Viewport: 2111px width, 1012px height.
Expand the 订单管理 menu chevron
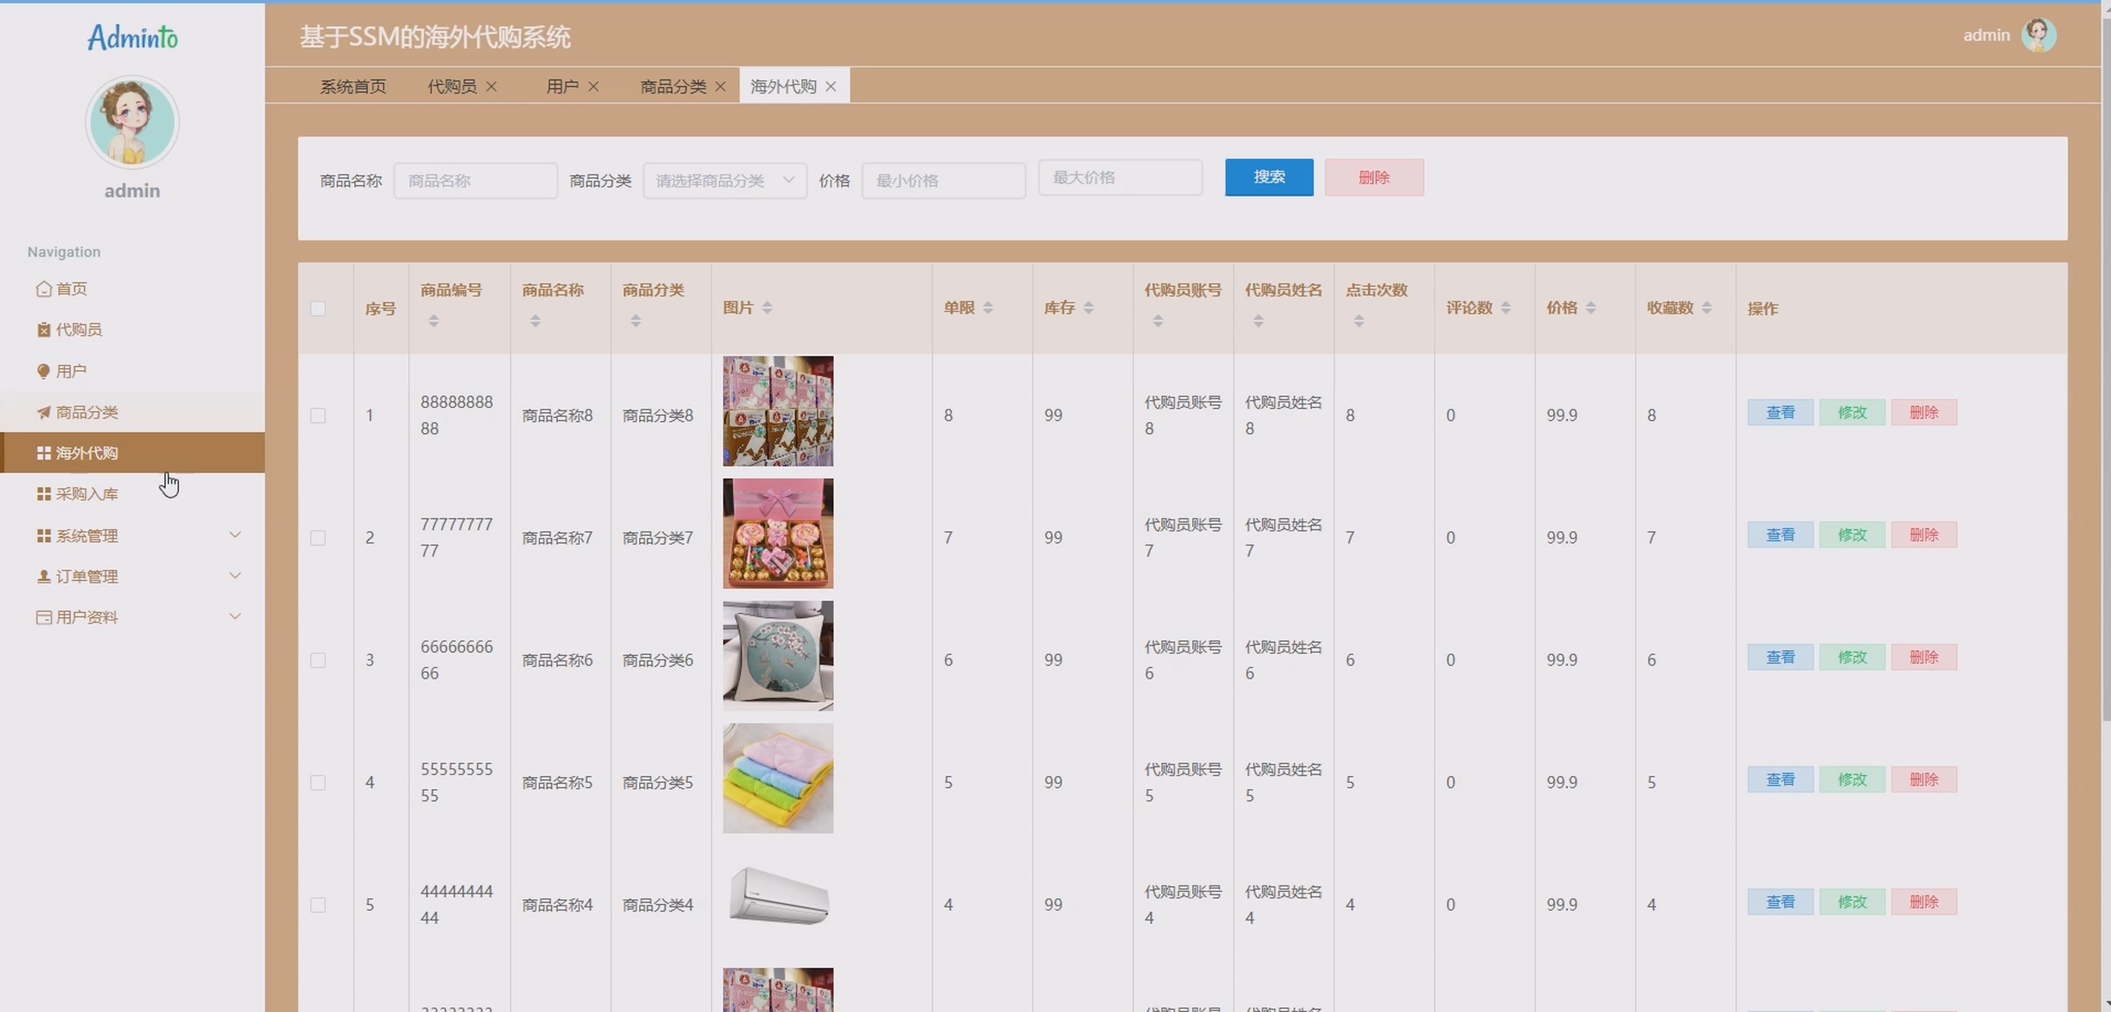pos(236,576)
